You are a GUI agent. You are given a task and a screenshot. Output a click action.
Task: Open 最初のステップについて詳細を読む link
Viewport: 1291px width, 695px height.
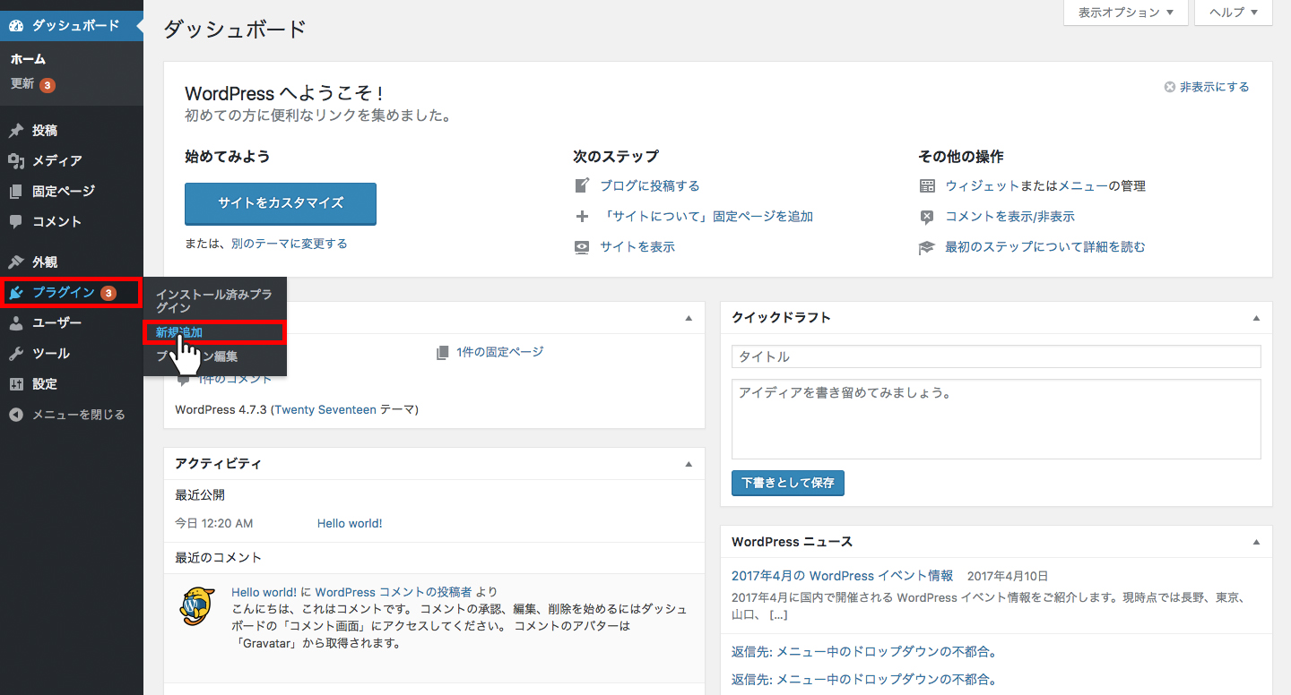[1045, 247]
